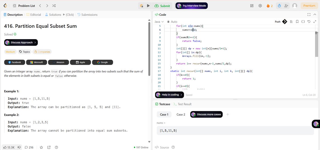Start Try Interview Mode
This screenshot has width=320, height=150.
pos(192,6)
